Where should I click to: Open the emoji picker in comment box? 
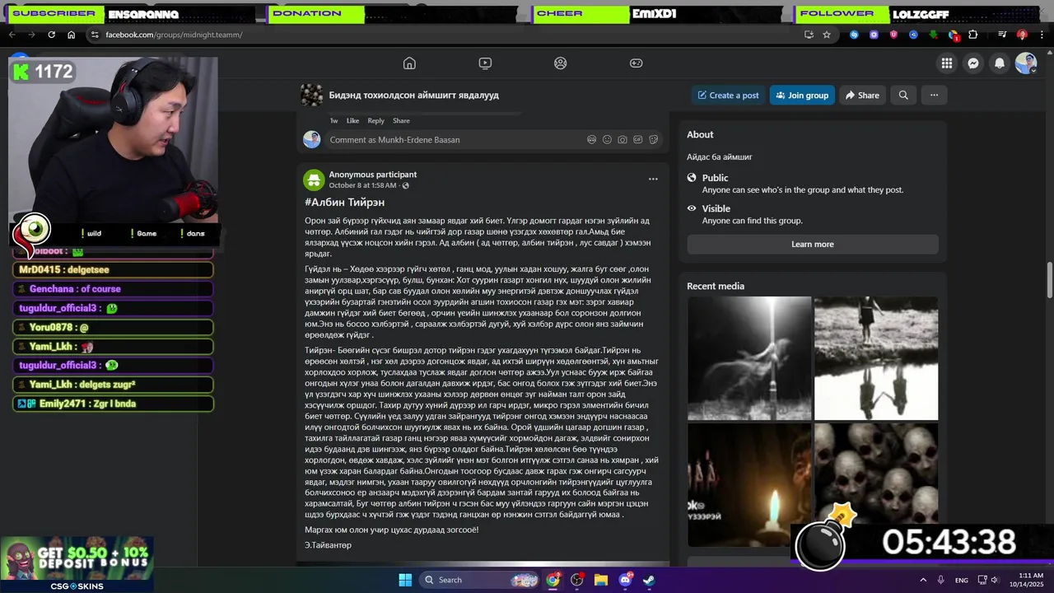[607, 140]
